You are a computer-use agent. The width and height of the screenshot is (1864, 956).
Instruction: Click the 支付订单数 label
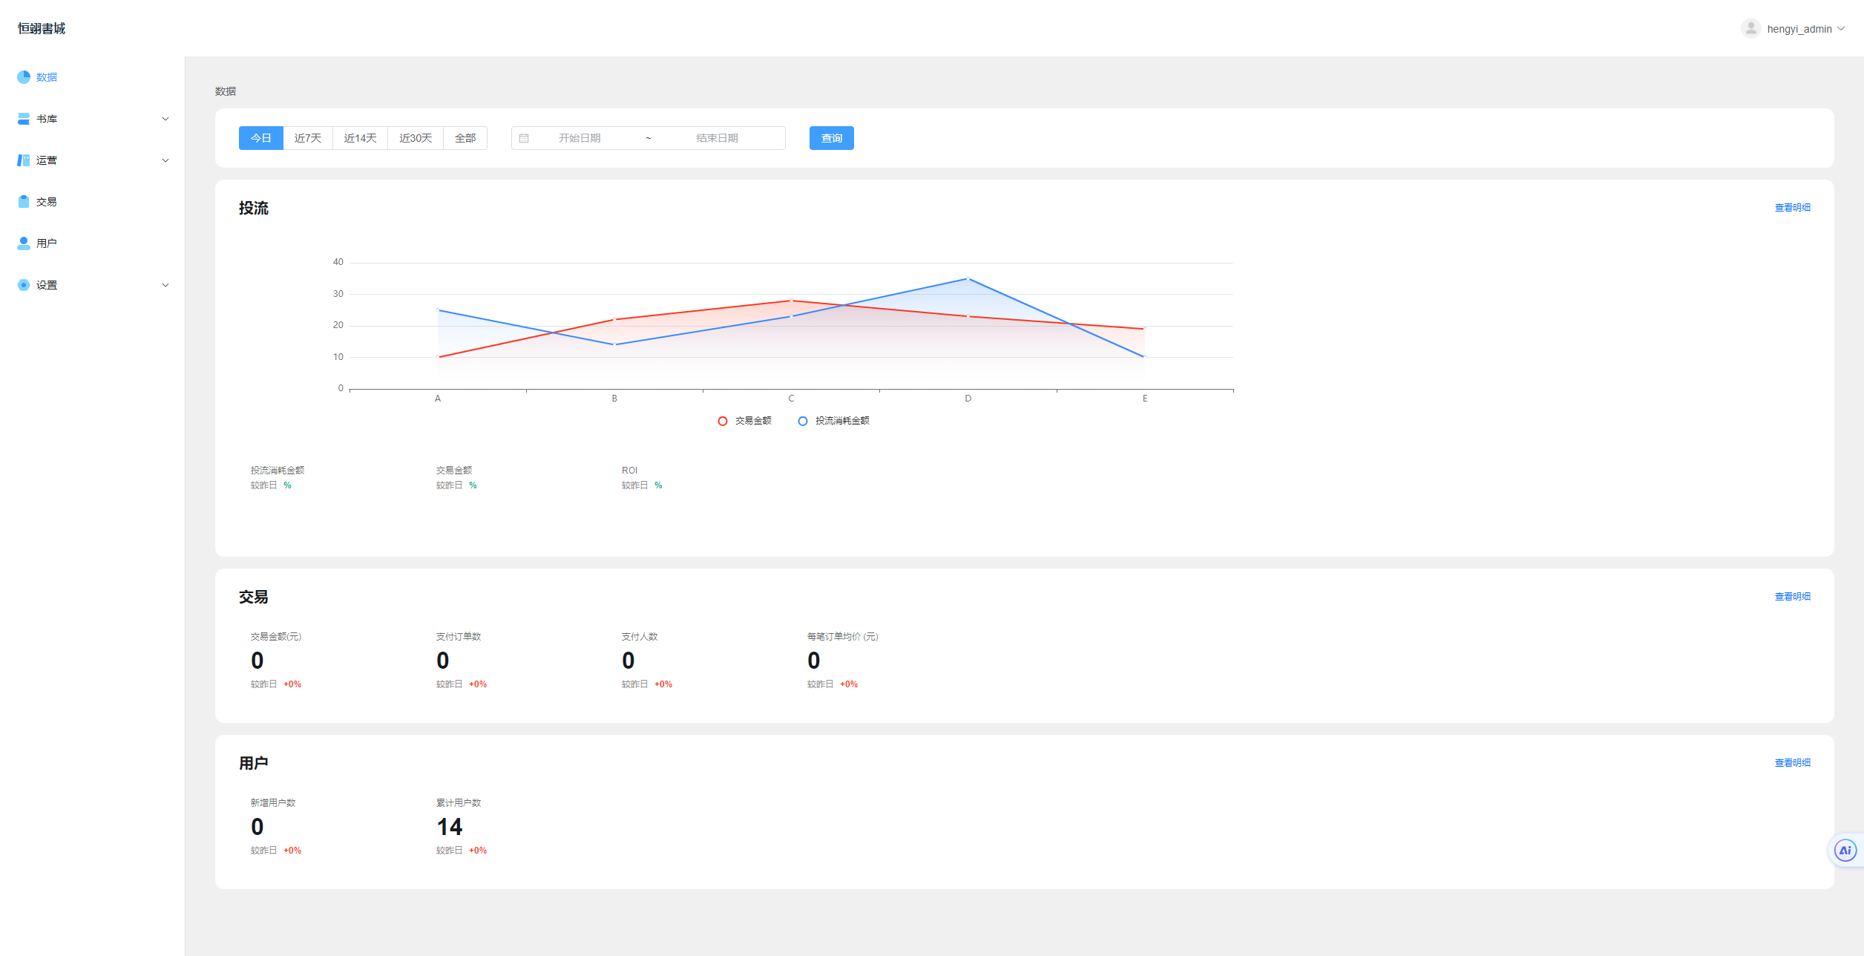[459, 637]
